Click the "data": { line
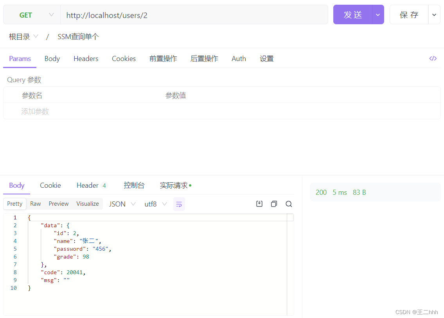Image resolution: width=444 pixels, height=318 pixels. coord(55,226)
